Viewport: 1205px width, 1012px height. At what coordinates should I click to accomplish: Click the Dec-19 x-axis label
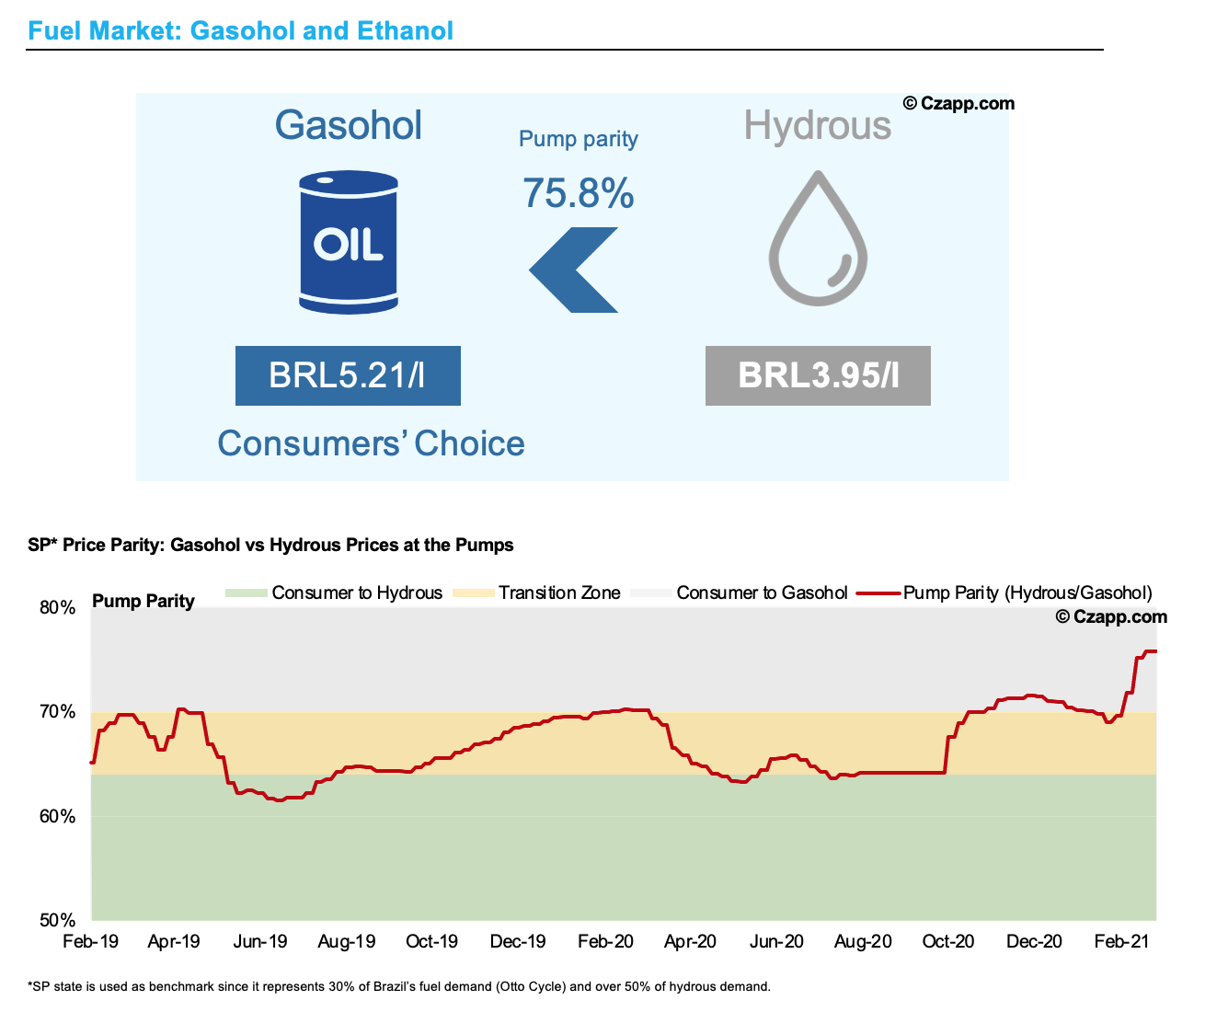tap(518, 942)
